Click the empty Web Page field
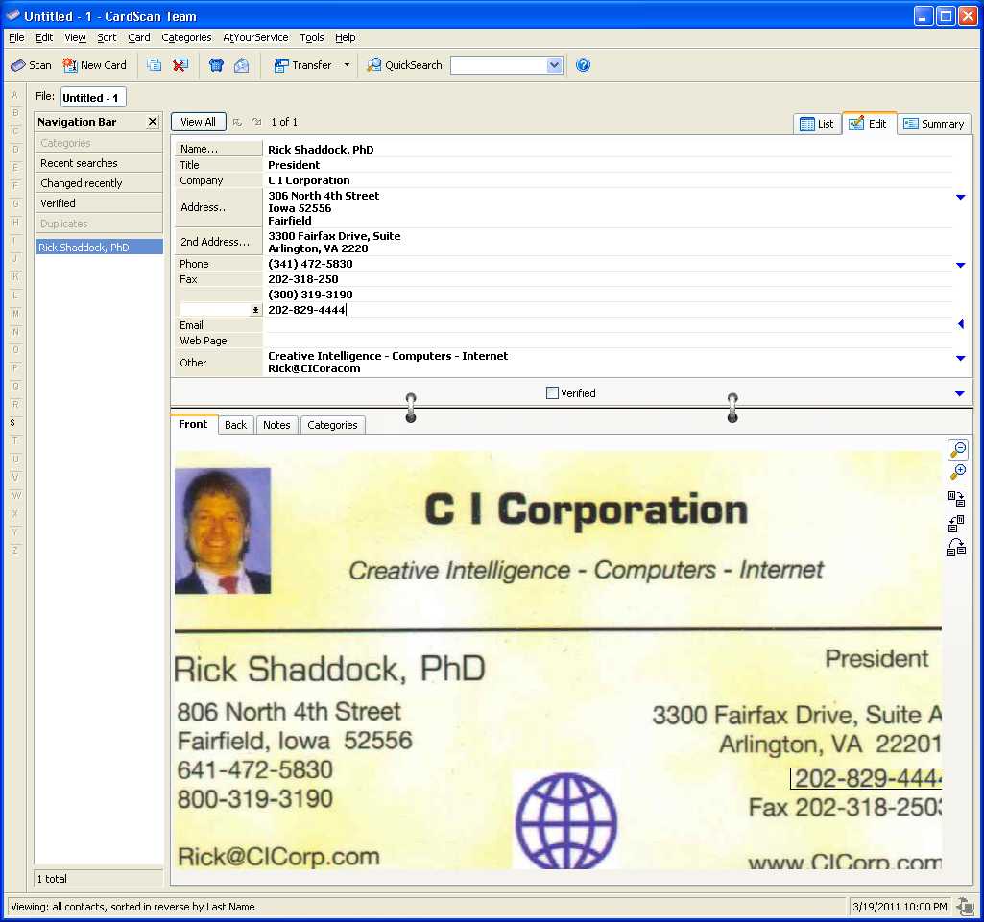 [608, 341]
